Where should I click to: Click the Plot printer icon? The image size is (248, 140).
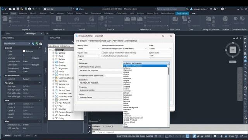(29, 9)
